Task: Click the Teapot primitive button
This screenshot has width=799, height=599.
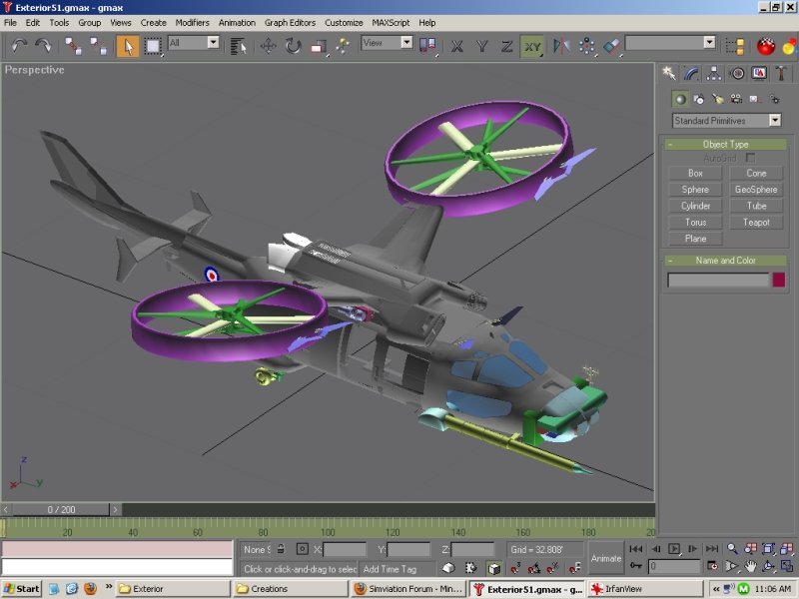Action: coord(756,223)
